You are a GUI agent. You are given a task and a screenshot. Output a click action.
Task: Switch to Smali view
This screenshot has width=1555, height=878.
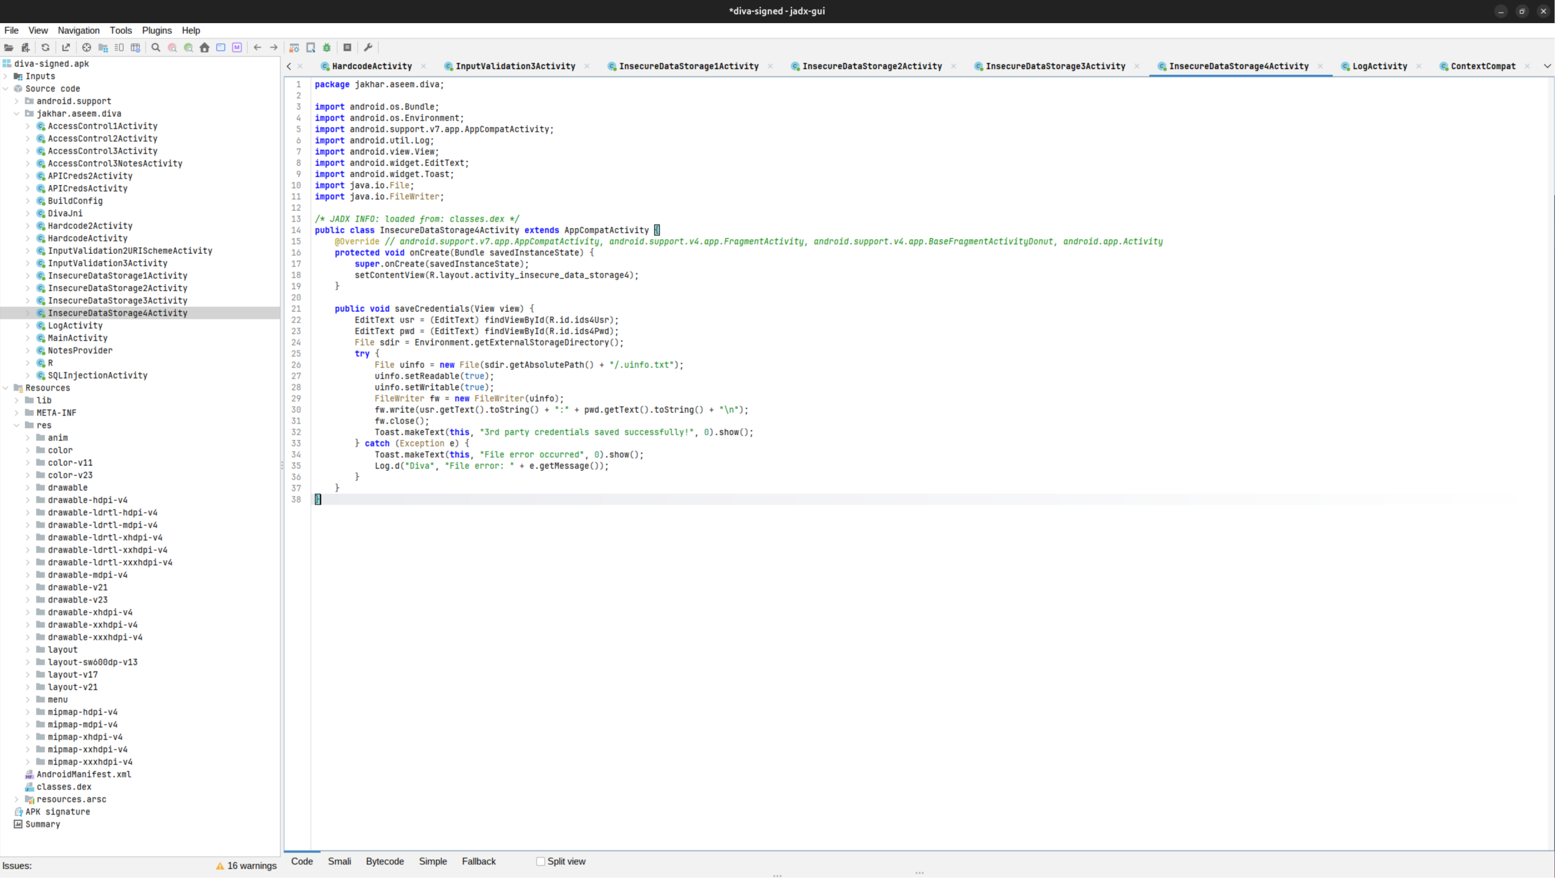339,861
